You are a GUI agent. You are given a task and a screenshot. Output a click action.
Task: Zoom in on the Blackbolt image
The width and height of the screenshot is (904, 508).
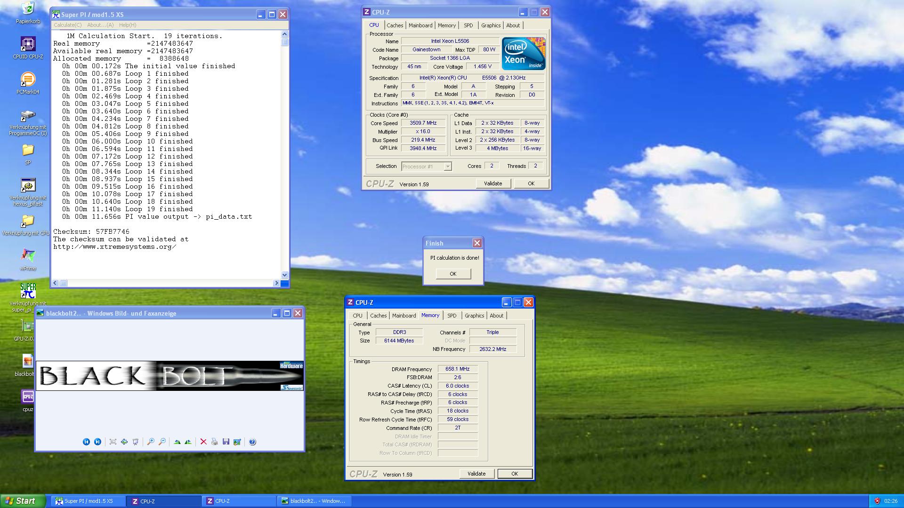tap(151, 442)
